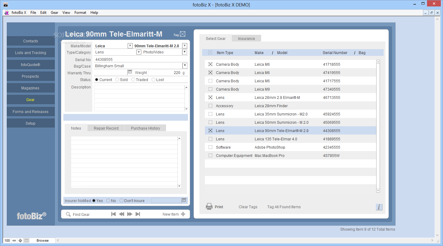The width and height of the screenshot is (443, 246).
Task: Select Current status radio button
Action: click(97, 80)
